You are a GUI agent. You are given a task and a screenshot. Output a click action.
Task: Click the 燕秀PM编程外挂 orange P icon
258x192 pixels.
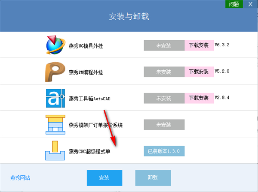coord(55,72)
